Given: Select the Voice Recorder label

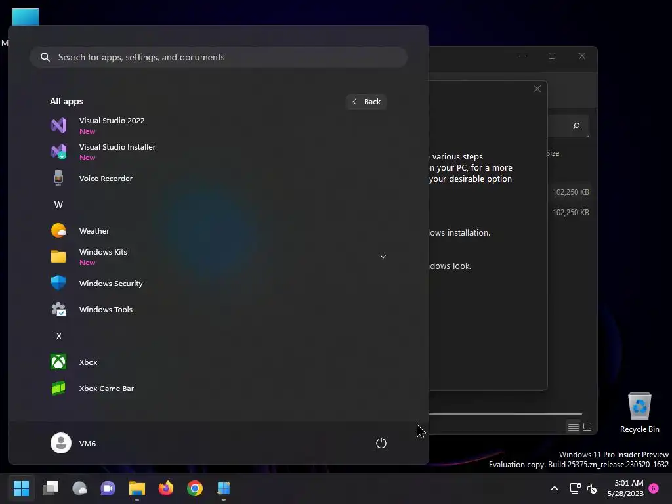Looking at the screenshot, I should pos(106,178).
